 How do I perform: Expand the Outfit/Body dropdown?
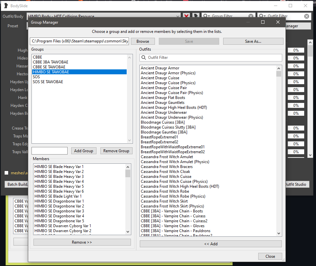178,16
